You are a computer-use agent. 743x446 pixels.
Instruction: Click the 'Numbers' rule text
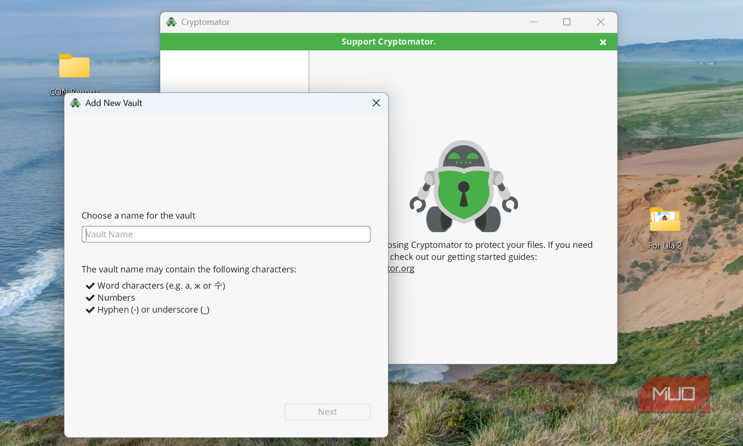(116, 298)
